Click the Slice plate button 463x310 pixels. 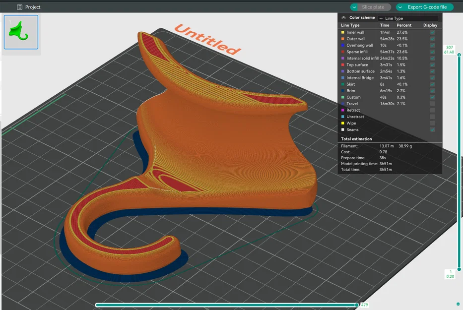tap(374, 7)
